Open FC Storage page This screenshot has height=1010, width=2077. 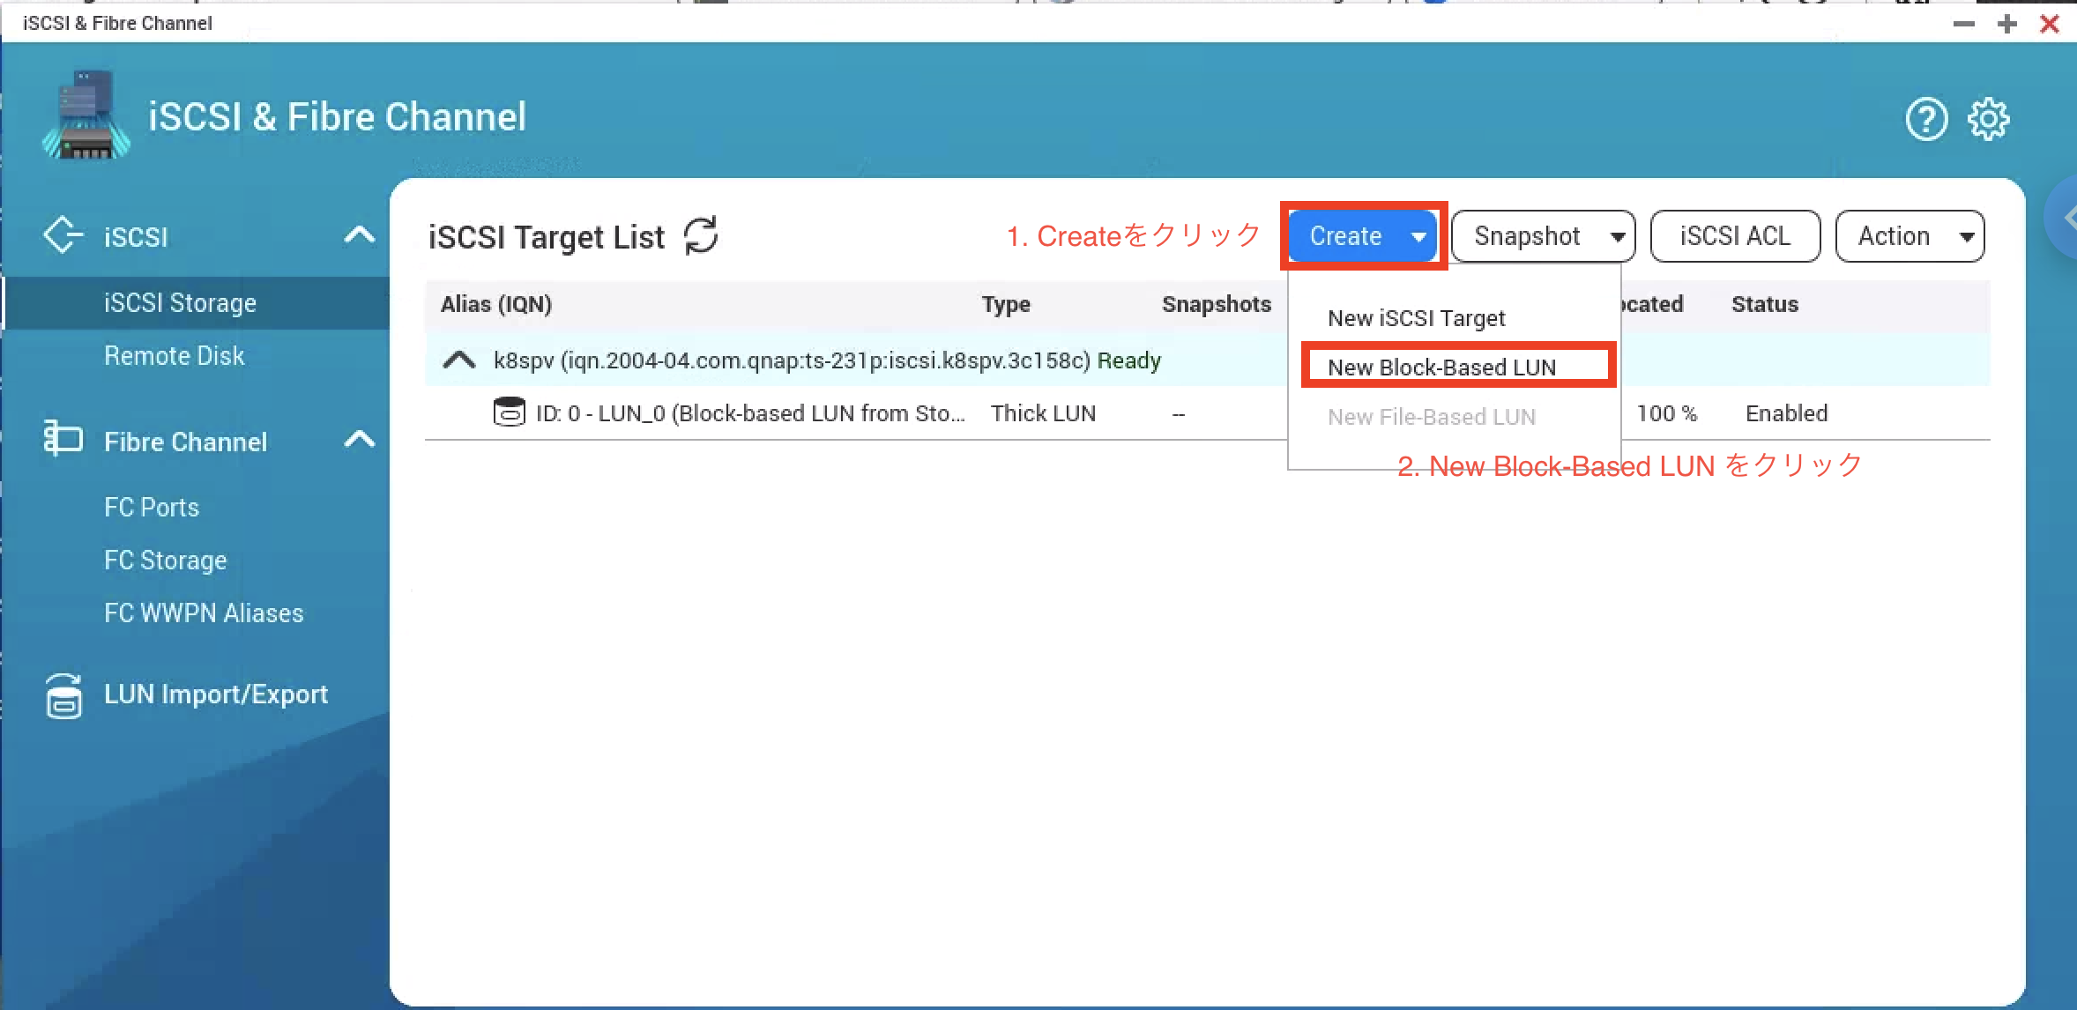(166, 561)
